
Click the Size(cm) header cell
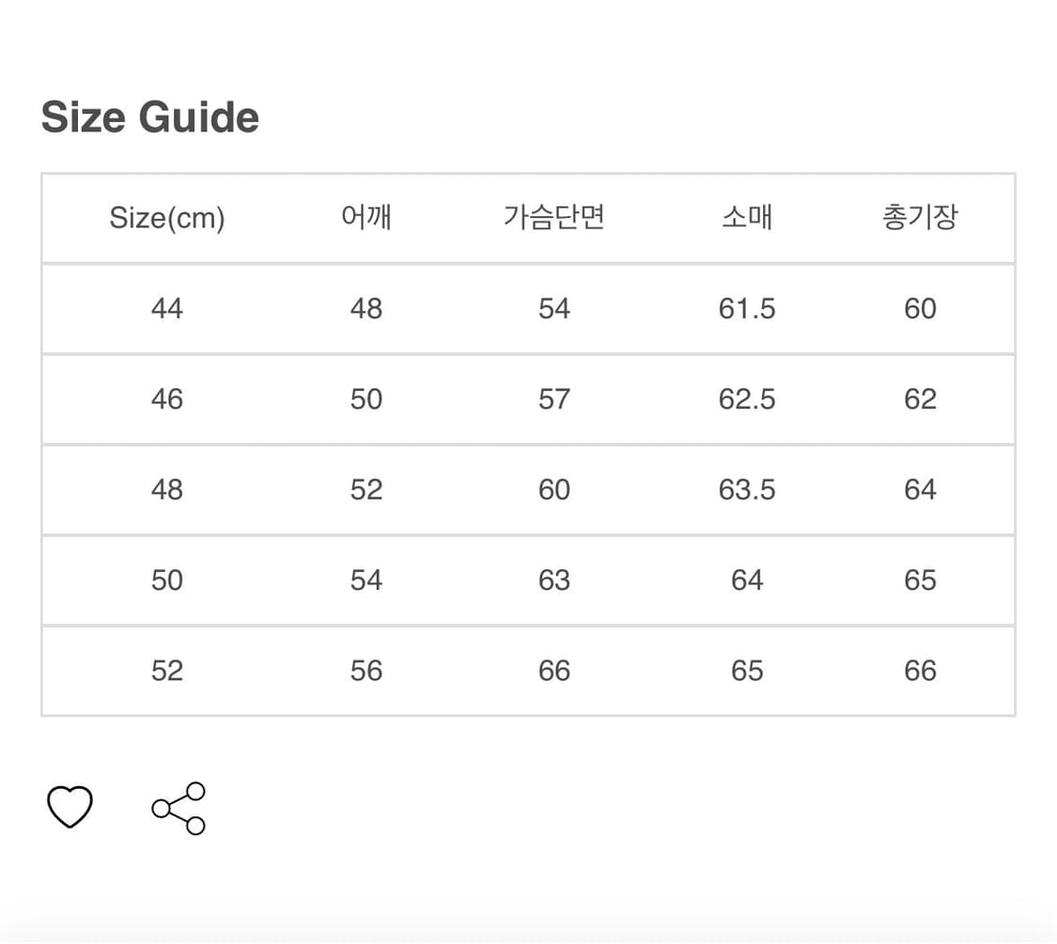tap(167, 217)
